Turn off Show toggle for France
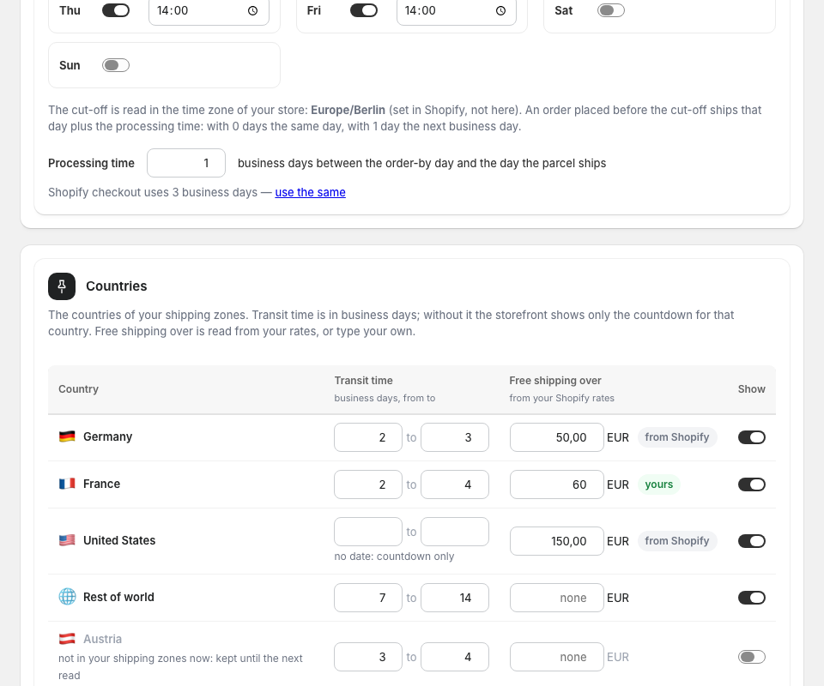824x686 pixels. coord(752,484)
